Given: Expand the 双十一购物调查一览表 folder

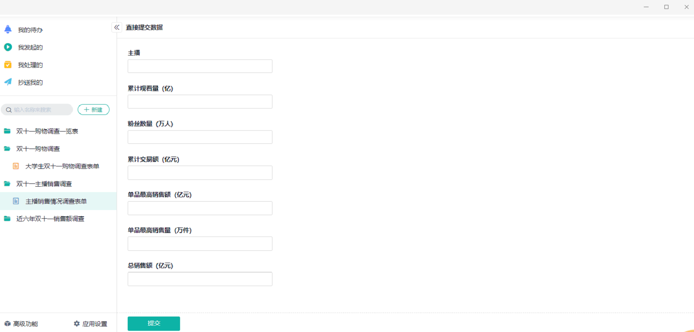Looking at the screenshot, I should coord(7,131).
